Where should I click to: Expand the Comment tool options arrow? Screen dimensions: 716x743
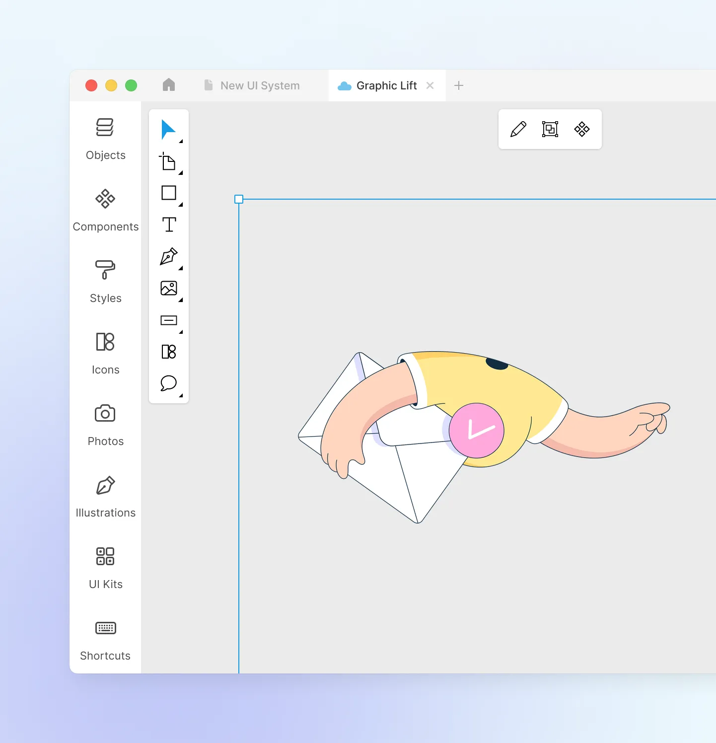tap(181, 395)
